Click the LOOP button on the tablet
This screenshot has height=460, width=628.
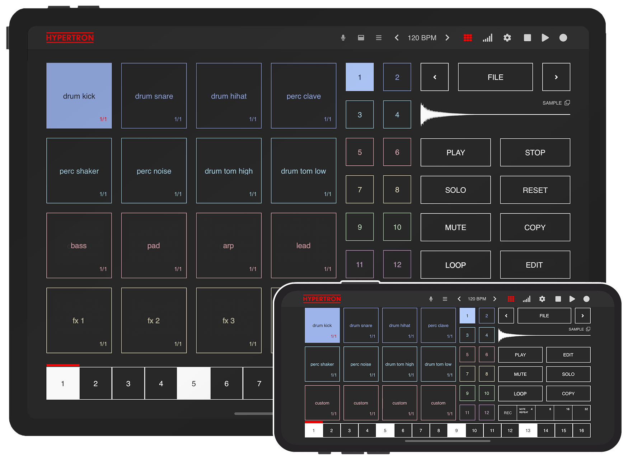pyautogui.click(x=455, y=265)
